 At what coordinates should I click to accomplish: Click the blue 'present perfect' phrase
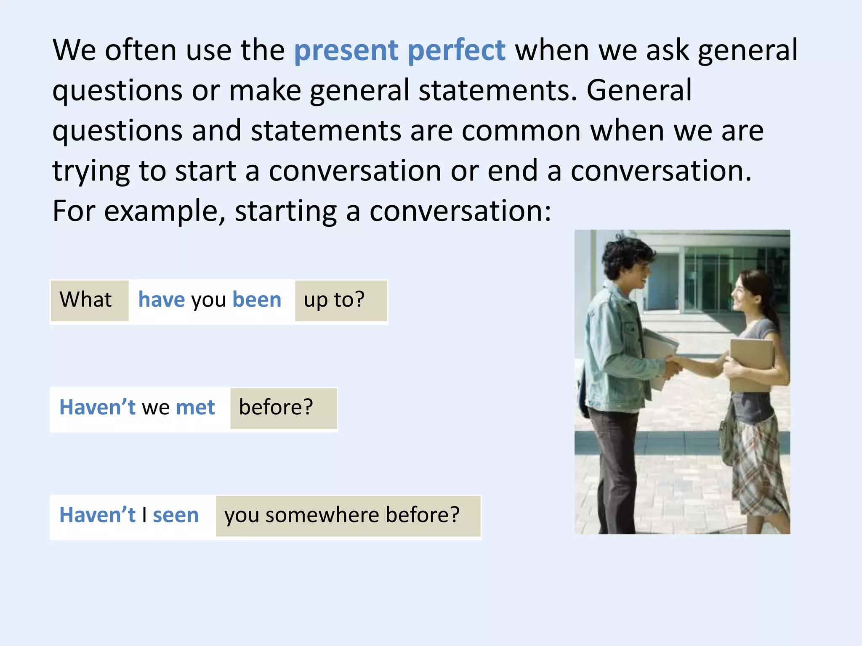pyautogui.click(x=399, y=50)
